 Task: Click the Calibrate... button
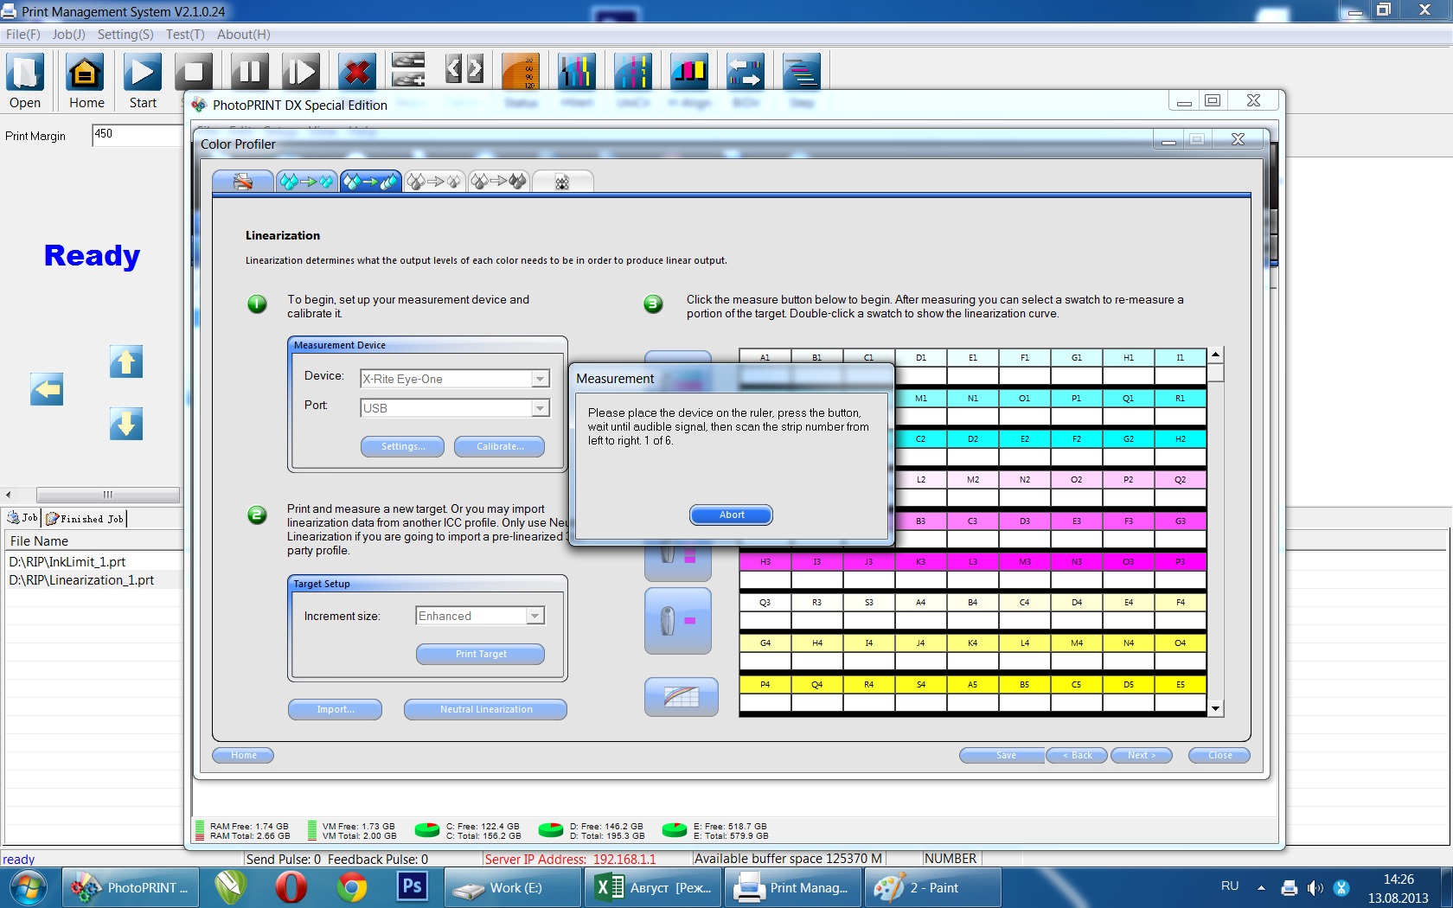tap(499, 446)
